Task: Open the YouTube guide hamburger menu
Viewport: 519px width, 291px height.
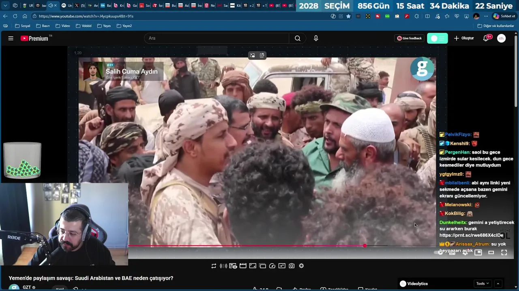Action: tap(11, 38)
